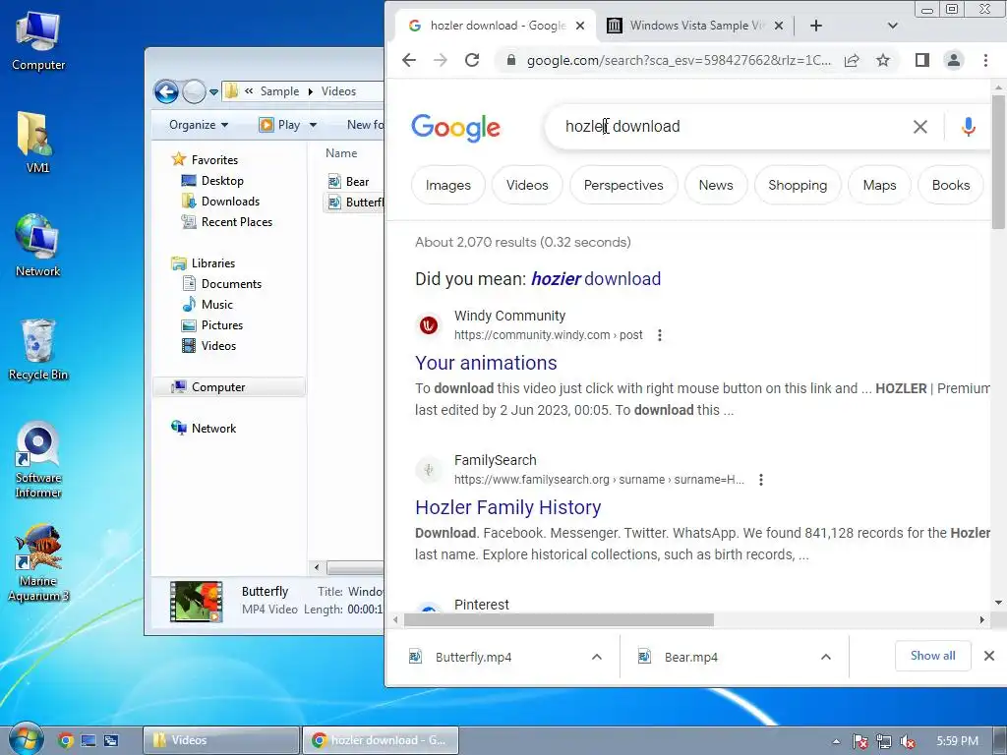This screenshot has height=755, width=1007.
Task: Open the Organize menu in Explorer
Action: click(x=199, y=125)
